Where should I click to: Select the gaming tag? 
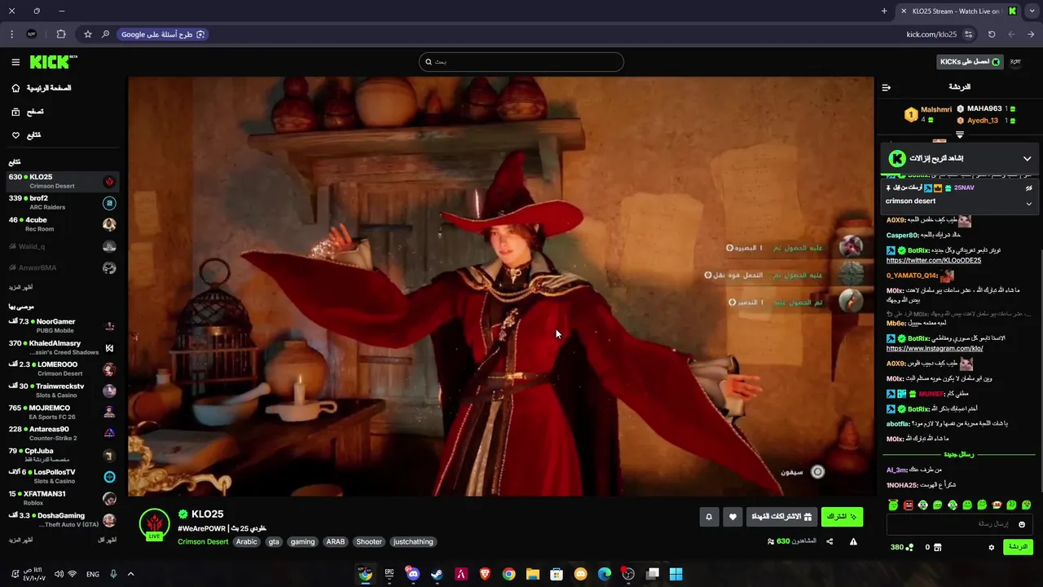tap(302, 541)
